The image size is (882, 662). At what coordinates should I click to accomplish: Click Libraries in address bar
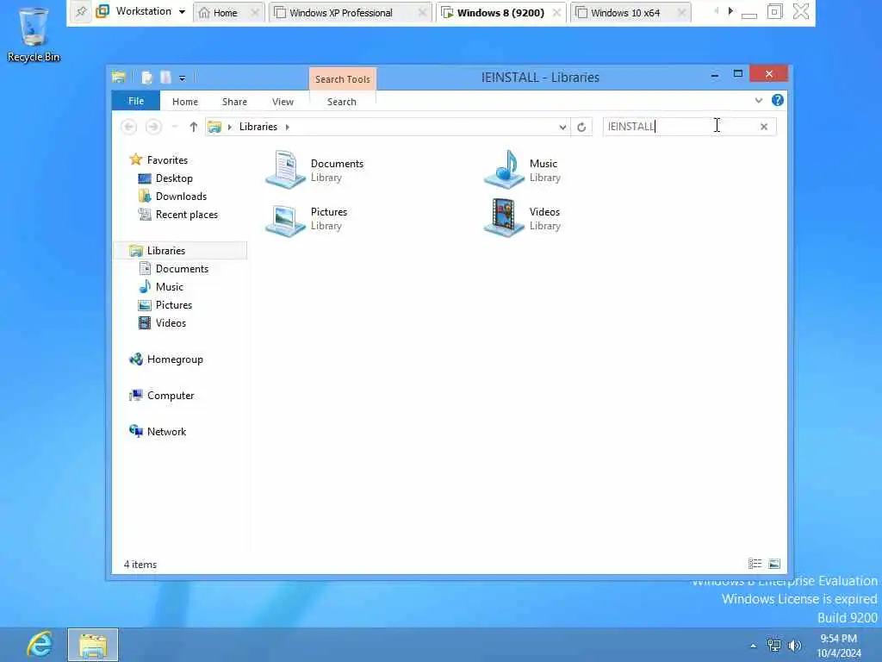click(258, 127)
